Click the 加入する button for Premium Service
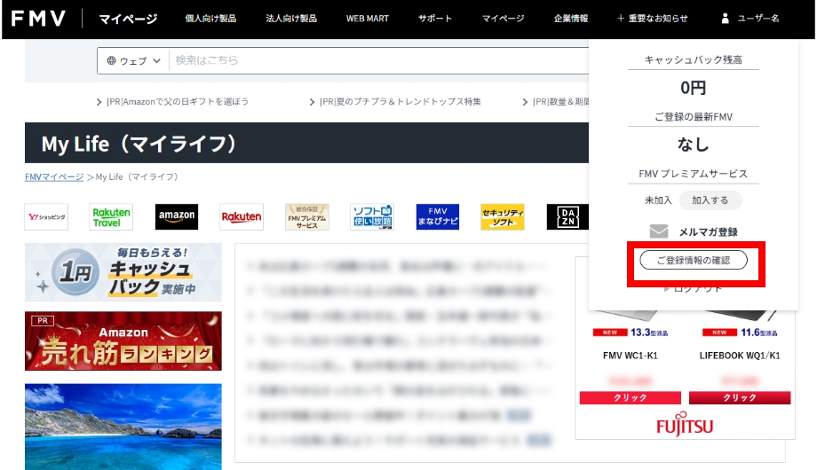 tap(710, 200)
